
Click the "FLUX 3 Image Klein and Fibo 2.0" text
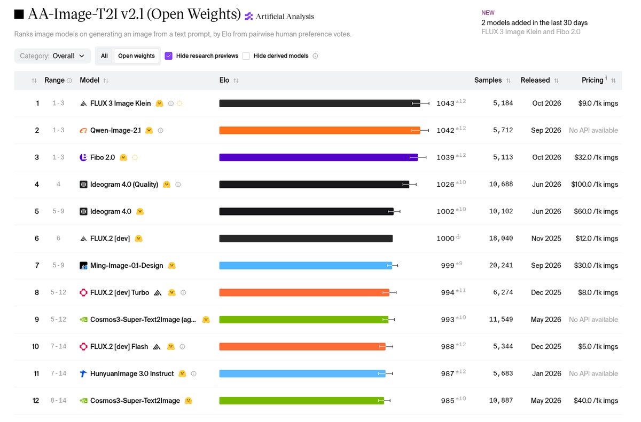pos(531,32)
